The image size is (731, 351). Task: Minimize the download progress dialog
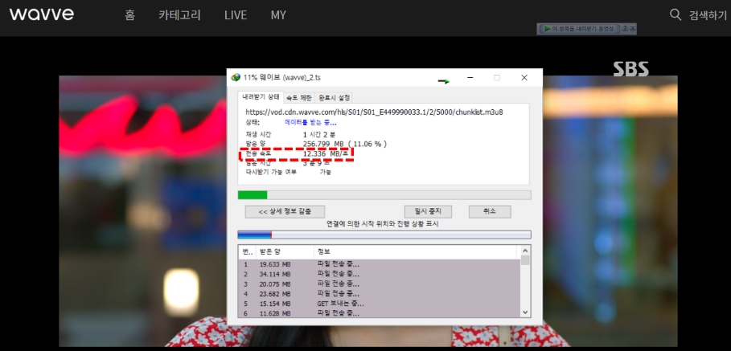pyautogui.click(x=470, y=78)
